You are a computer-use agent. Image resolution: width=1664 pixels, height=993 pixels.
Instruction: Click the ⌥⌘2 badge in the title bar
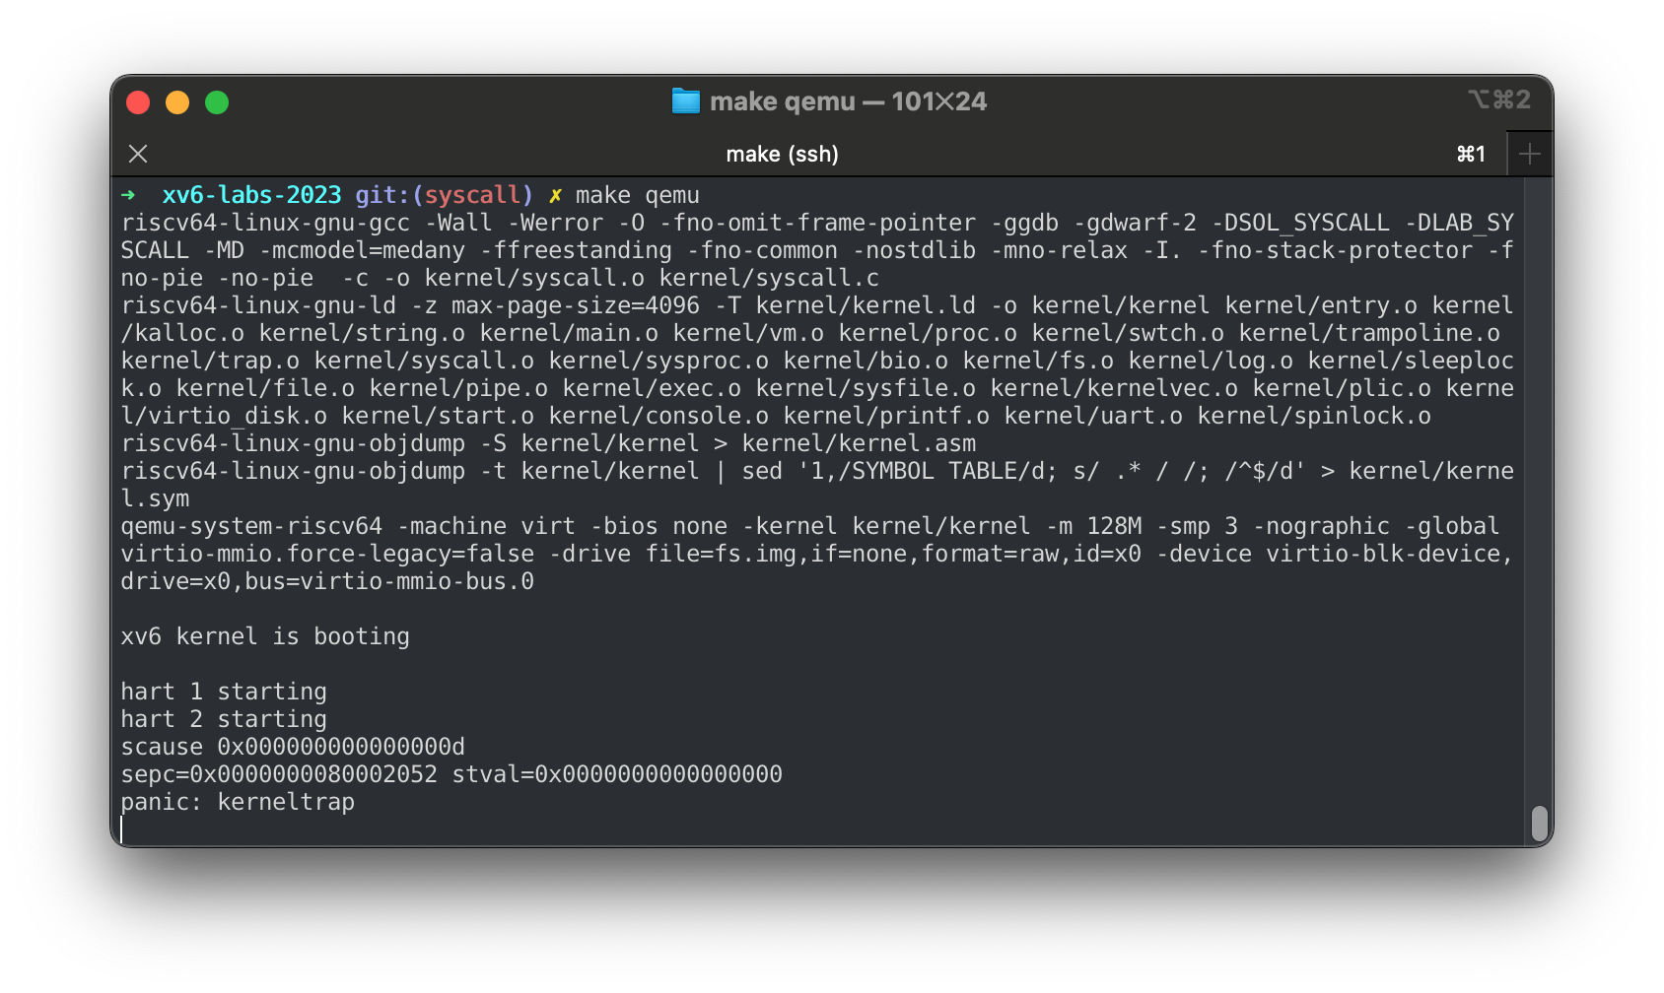tap(1499, 99)
